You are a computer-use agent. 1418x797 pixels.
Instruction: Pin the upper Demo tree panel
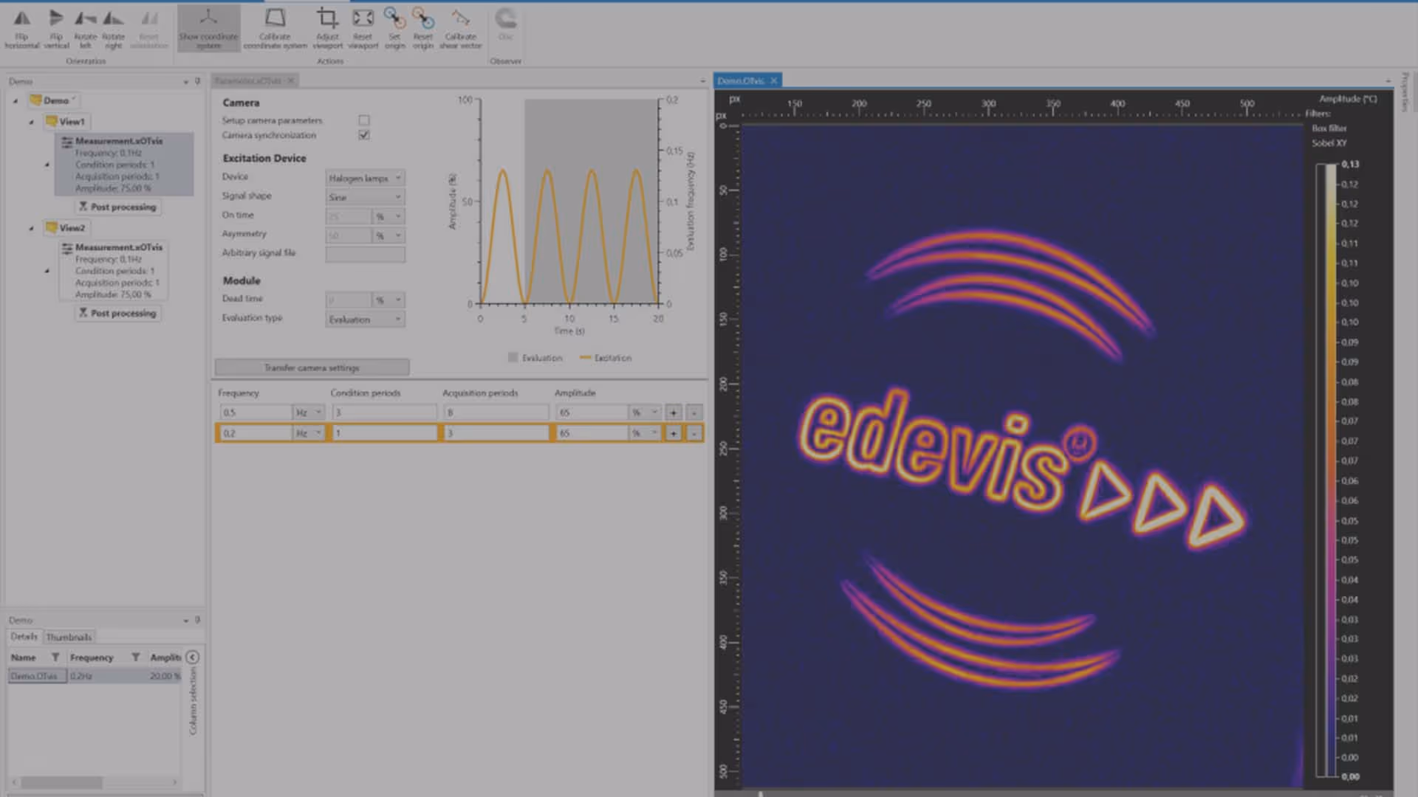pos(197,81)
